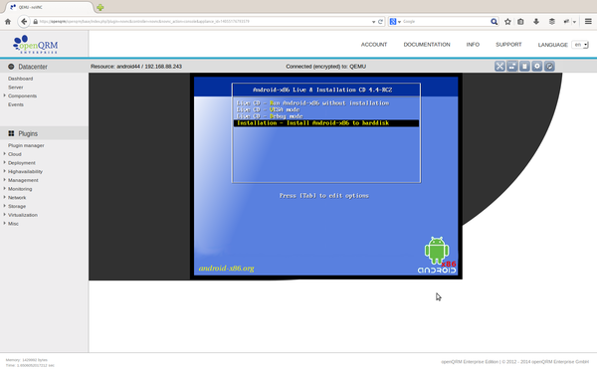Open the browser downloads arrow icon
This screenshot has height=372, width=597.
pyautogui.click(x=536, y=22)
